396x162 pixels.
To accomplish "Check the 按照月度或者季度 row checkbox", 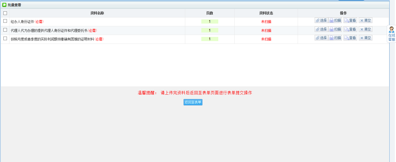I will tap(5, 39).
